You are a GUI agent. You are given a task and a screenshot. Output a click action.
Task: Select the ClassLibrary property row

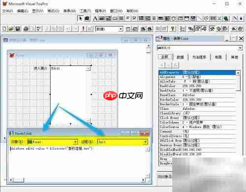[198, 113]
